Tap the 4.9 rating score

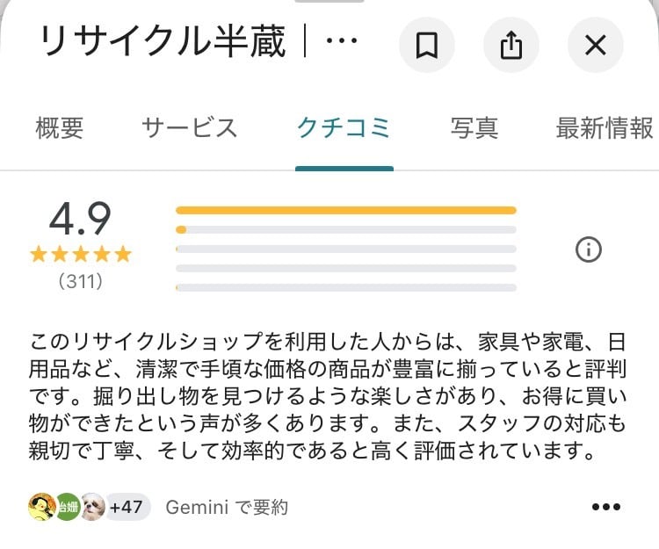pyautogui.click(x=80, y=219)
